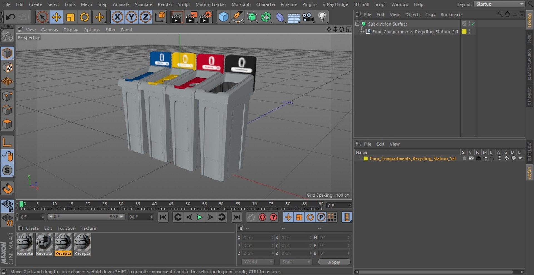The image size is (534, 275).
Task: Play the animation forward
Action: click(199, 217)
